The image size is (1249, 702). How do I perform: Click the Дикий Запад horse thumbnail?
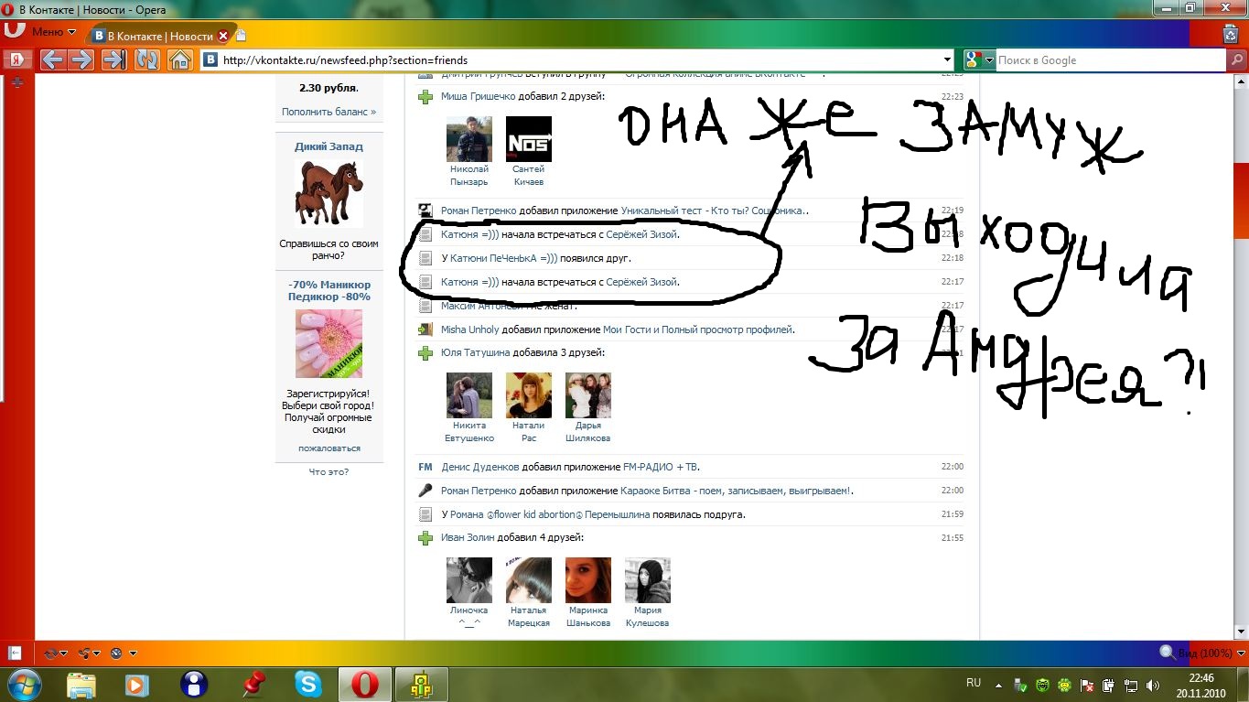(328, 194)
